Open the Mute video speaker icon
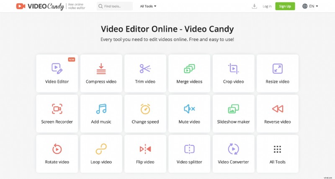 189,109
